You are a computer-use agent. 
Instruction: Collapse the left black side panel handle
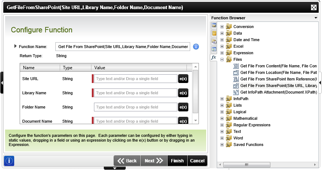[2, 83]
